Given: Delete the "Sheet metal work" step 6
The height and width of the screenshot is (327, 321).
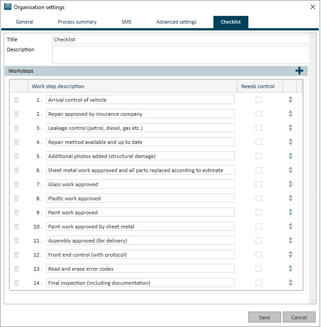Looking at the screenshot, I should point(16,170).
